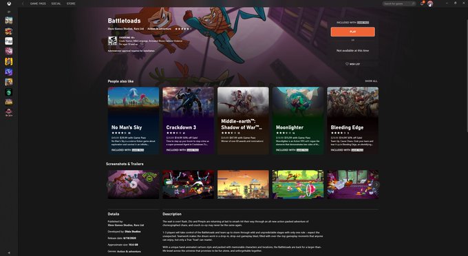Click SHOW ALL for People also like
The image size is (468, 256).
pos(371,81)
